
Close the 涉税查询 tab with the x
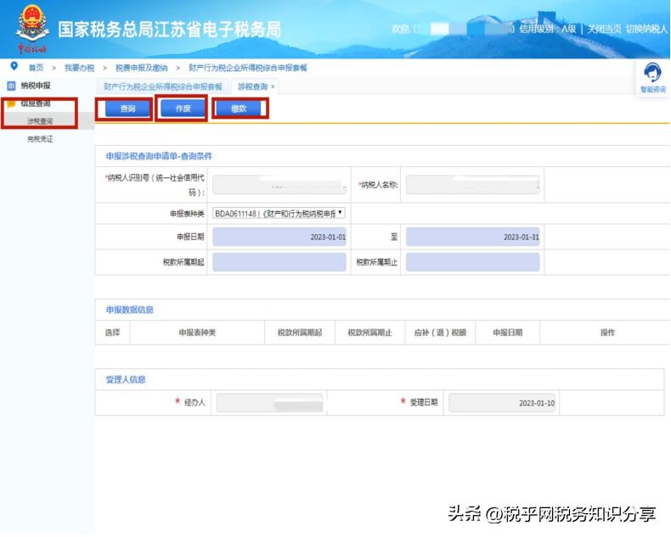pyautogui.click(x=273, y=87)
